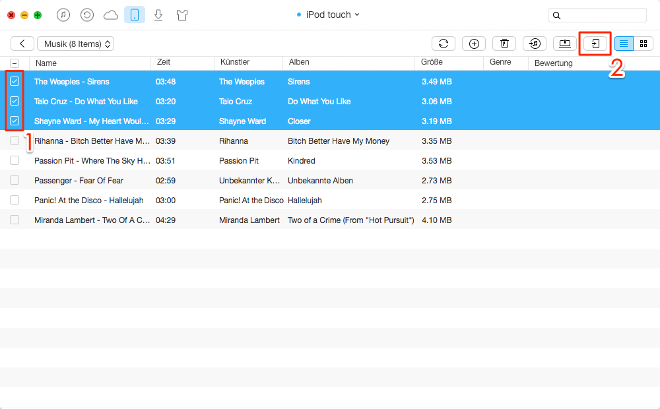Check the Miranda Lambert song checkbox

click(15, 220)
